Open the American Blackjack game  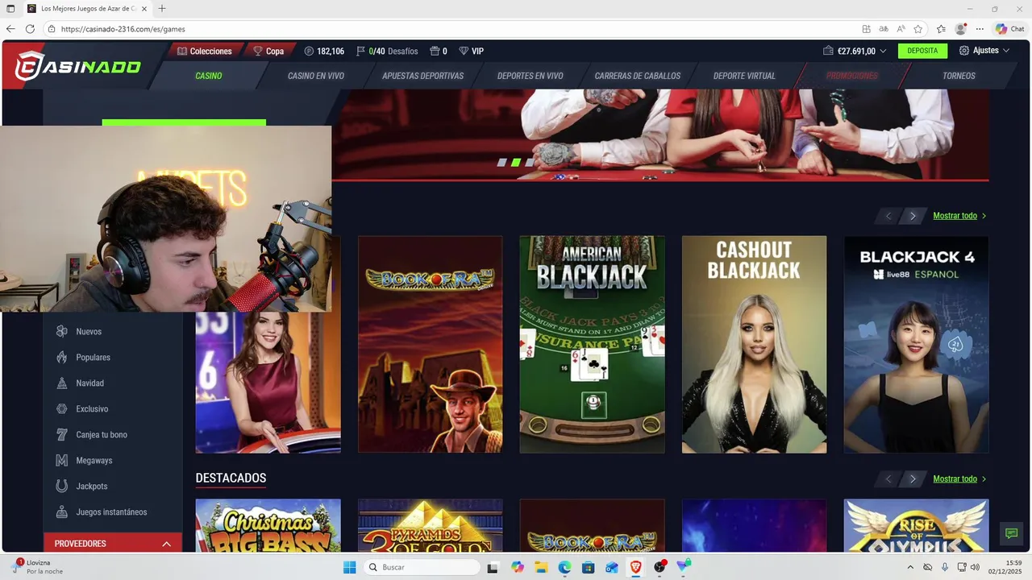(x=592, y=344)
